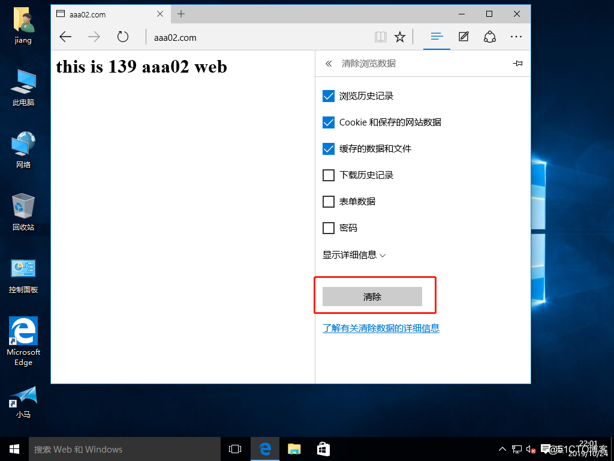Open the reading view icon
This screenshot has width=614, height=461.
pyautogui.click(x=381, y=37)
